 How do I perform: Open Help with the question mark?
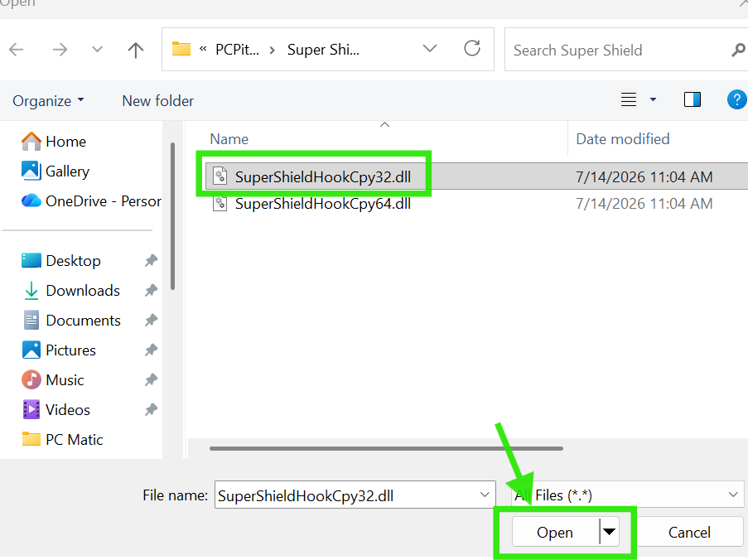(737, 99)
